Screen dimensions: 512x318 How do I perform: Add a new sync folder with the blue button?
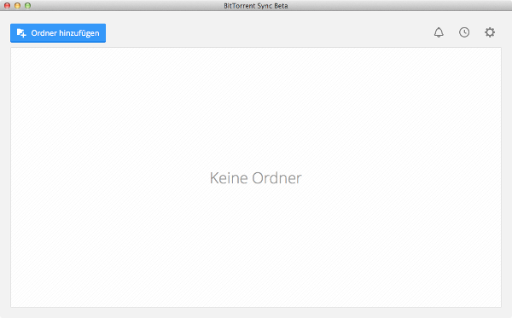click(58, 33)
